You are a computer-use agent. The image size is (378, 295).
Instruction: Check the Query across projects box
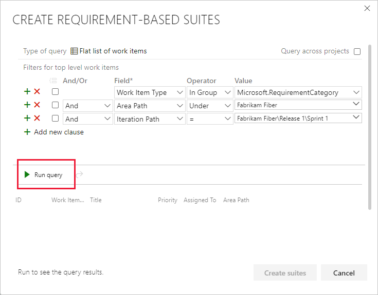357,51
